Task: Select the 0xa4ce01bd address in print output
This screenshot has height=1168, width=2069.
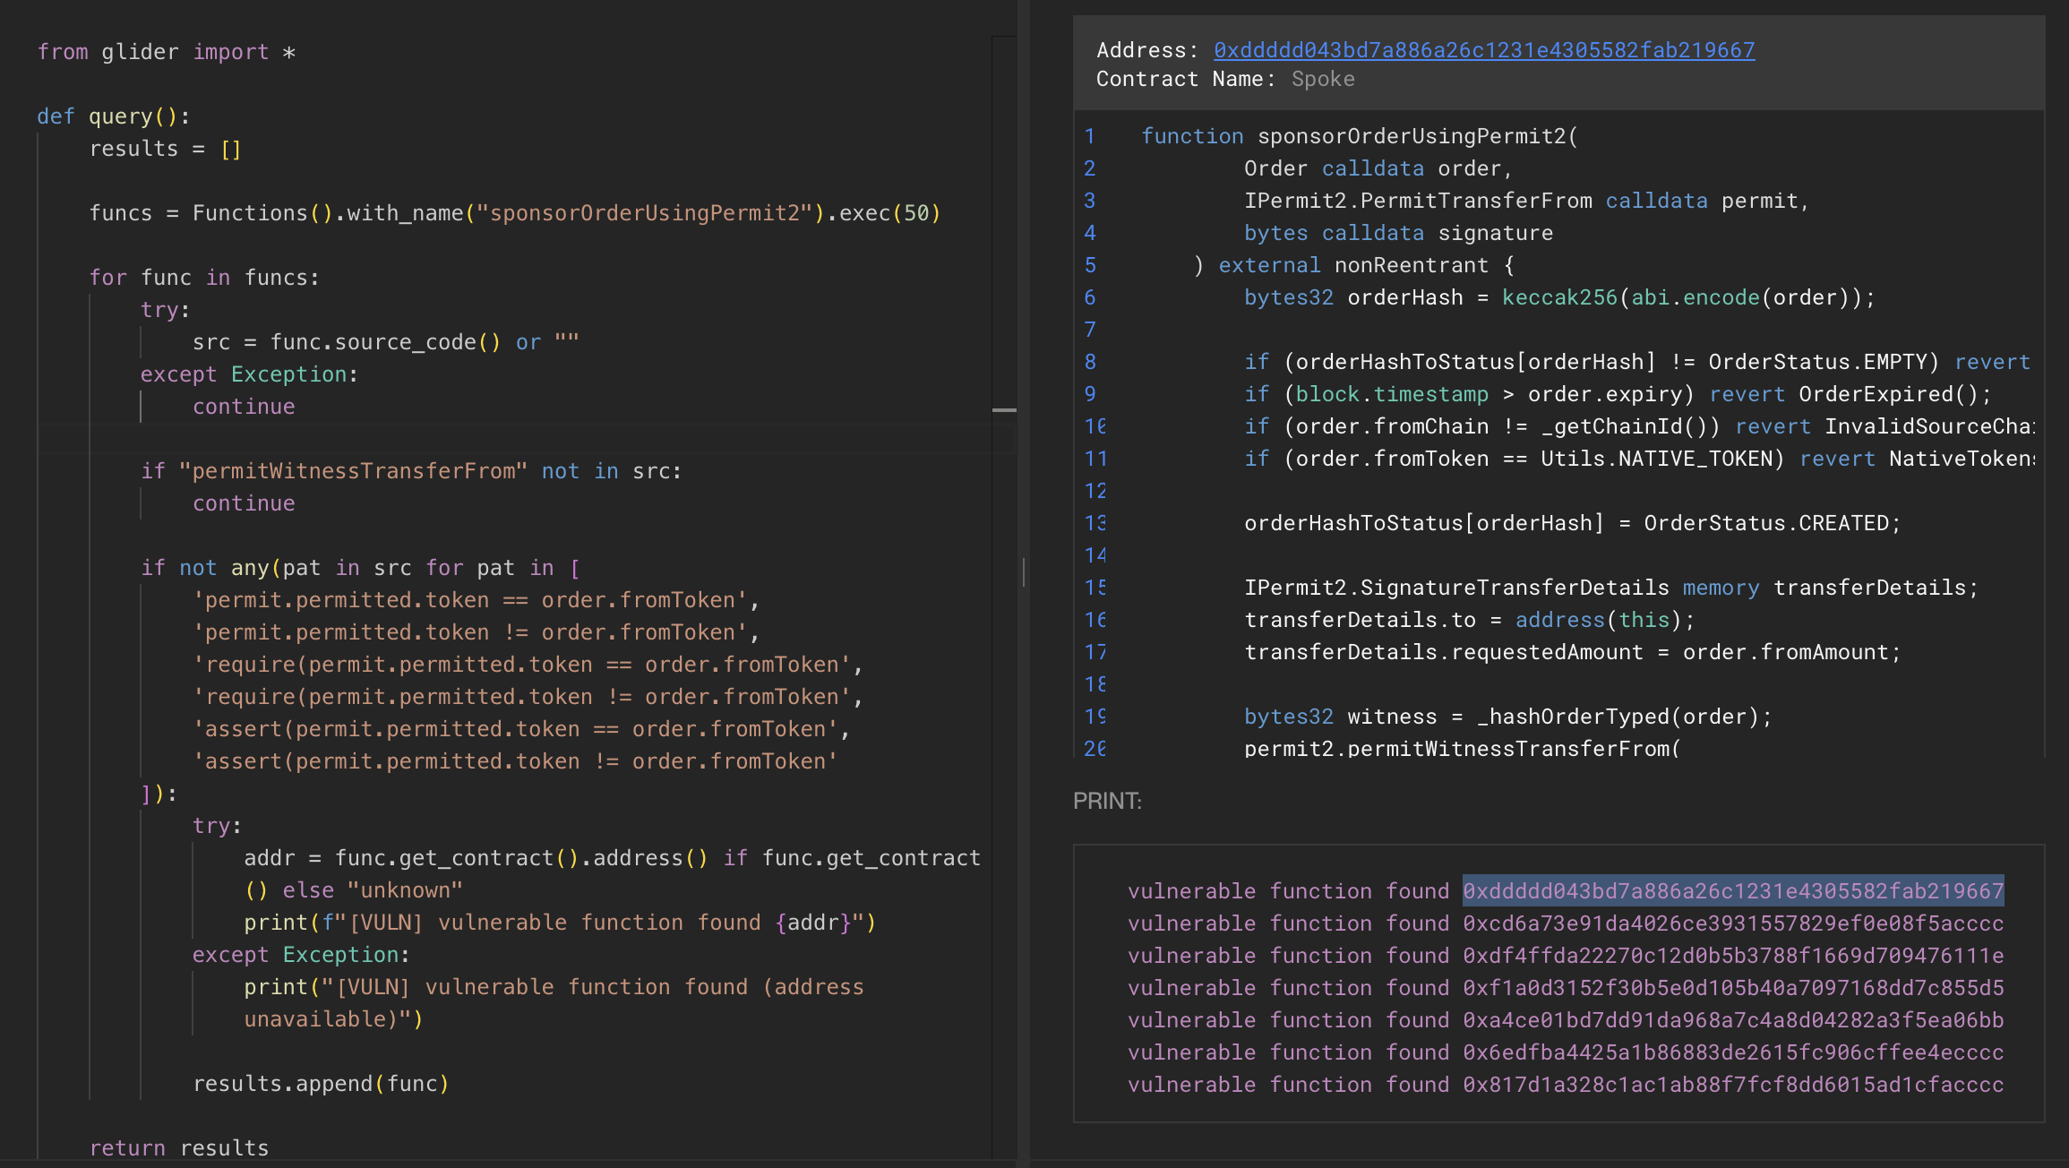Action: (x=1732, y=1020)
